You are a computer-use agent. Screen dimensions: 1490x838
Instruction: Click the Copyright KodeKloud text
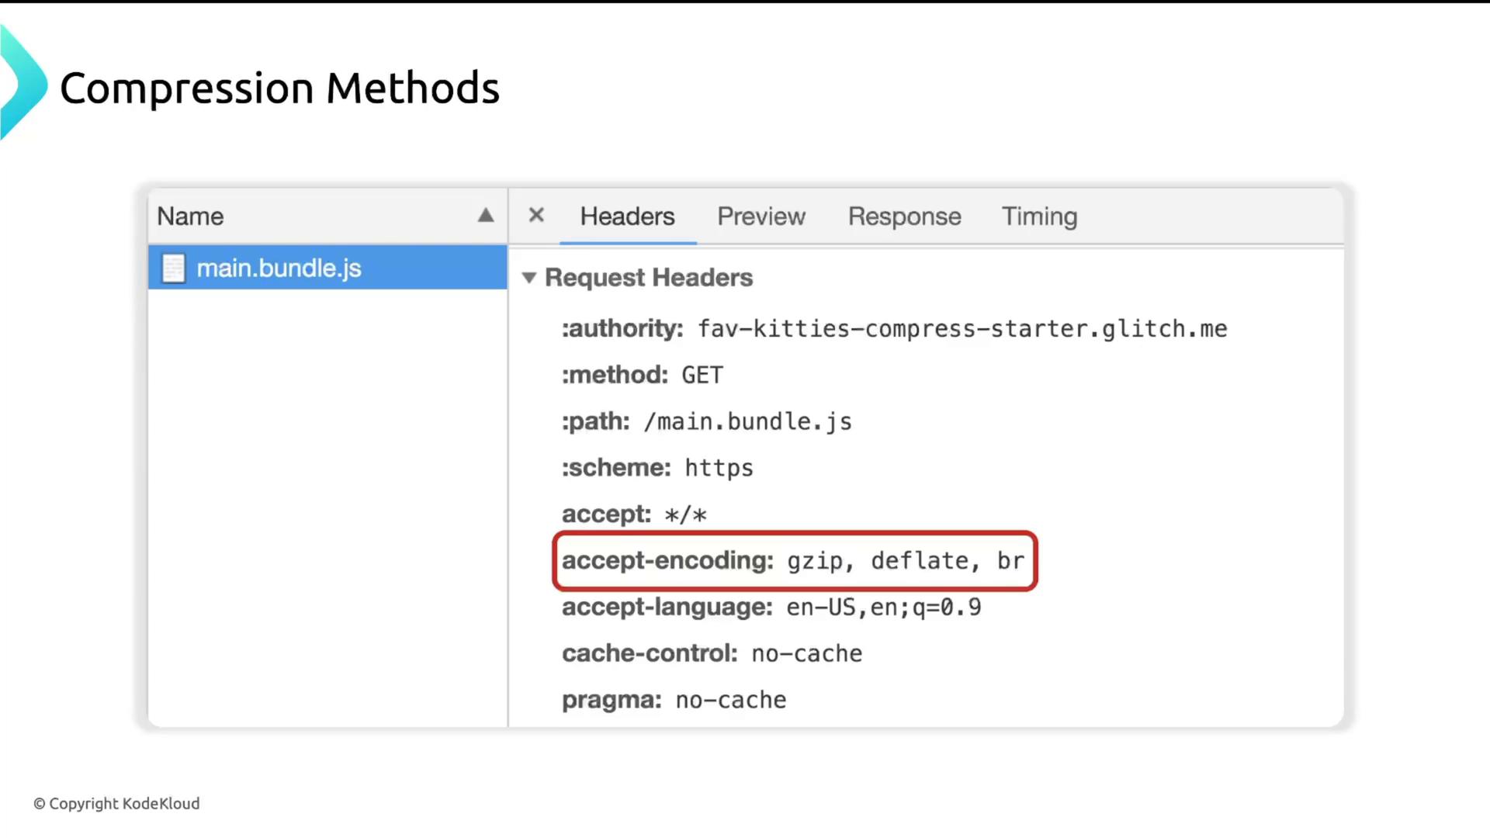pyautogui.click(x=116, y=804)
